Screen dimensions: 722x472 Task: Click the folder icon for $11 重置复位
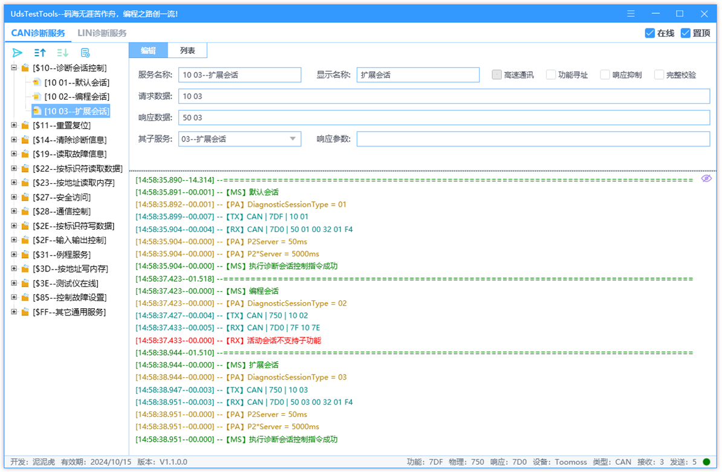(x=25, y=125)
